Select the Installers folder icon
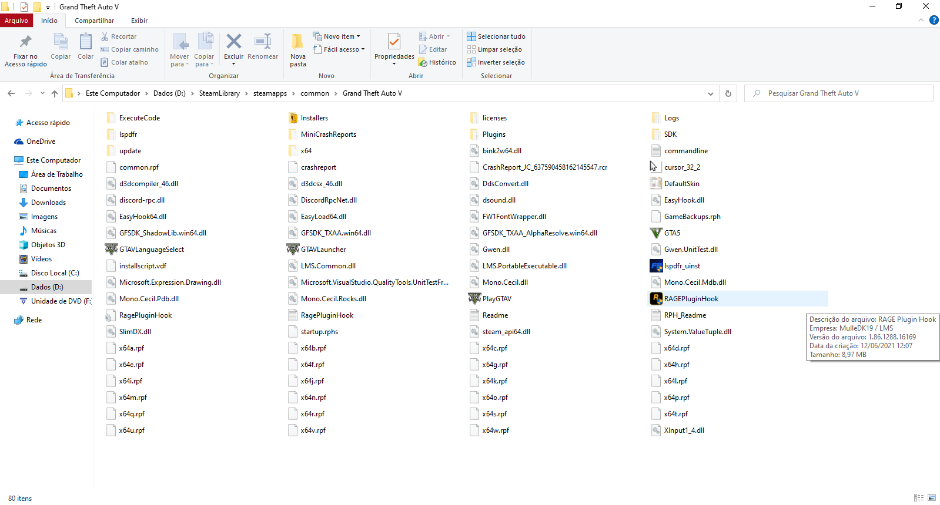Image resolution: width=940 pixels, height=505 pixels. (293, 117)
